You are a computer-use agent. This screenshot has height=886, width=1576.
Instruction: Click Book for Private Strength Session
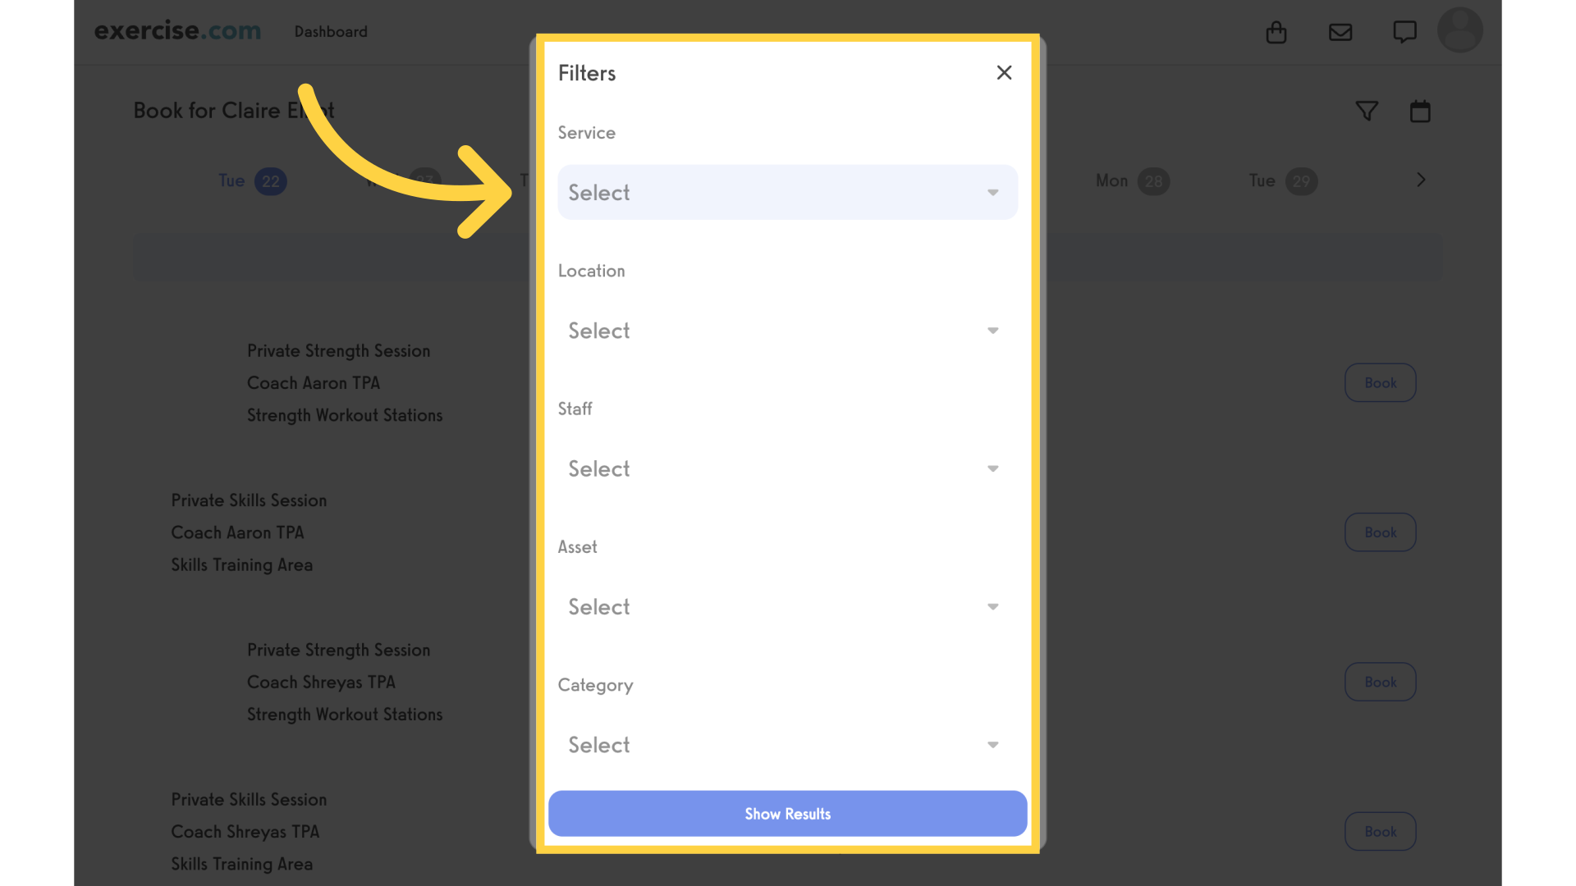[x=1381, y=383]
